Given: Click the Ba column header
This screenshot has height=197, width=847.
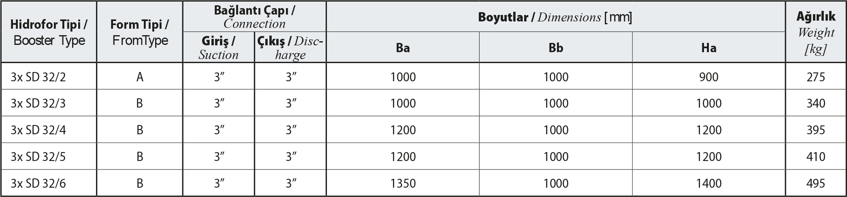Looking at the screenshot, I should [x=403, y=47].
